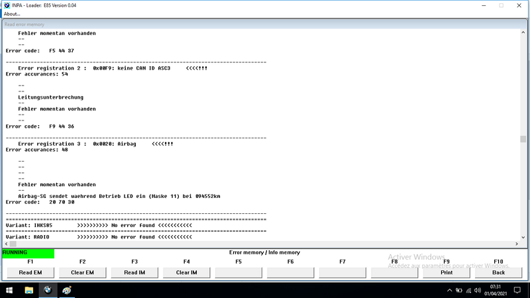
Task: Click the 'Airbag-SG sendet waehrend Betrieb' line
Action: tap(119, 196)
